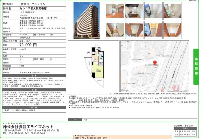Click the 開口部方位 value 西
This screenshot has height=139, width=199.
52,35
